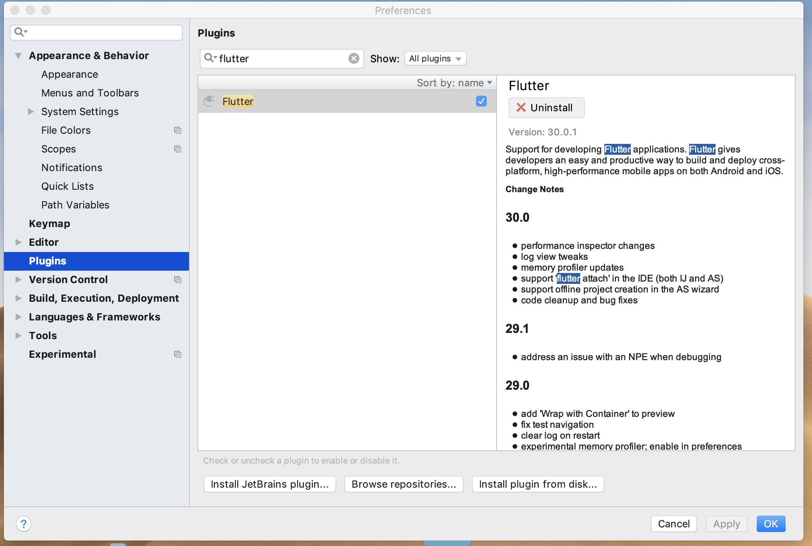Select the Flutter row in plugin list
Screen dimensions: 812x546
point(347,101)
